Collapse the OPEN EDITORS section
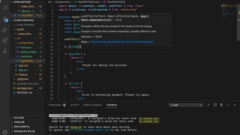Viewport: 240px width, 135px height. 12,2
